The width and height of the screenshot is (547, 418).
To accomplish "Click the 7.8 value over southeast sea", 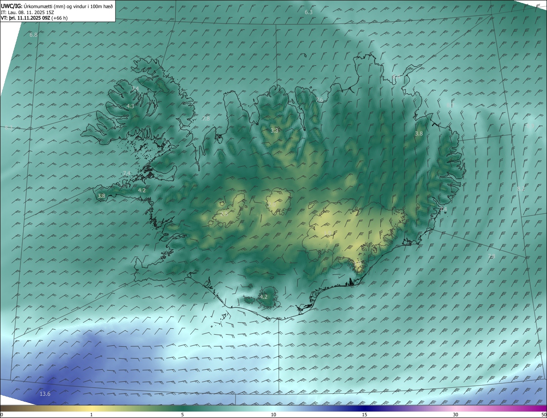I will coord(491,256).
